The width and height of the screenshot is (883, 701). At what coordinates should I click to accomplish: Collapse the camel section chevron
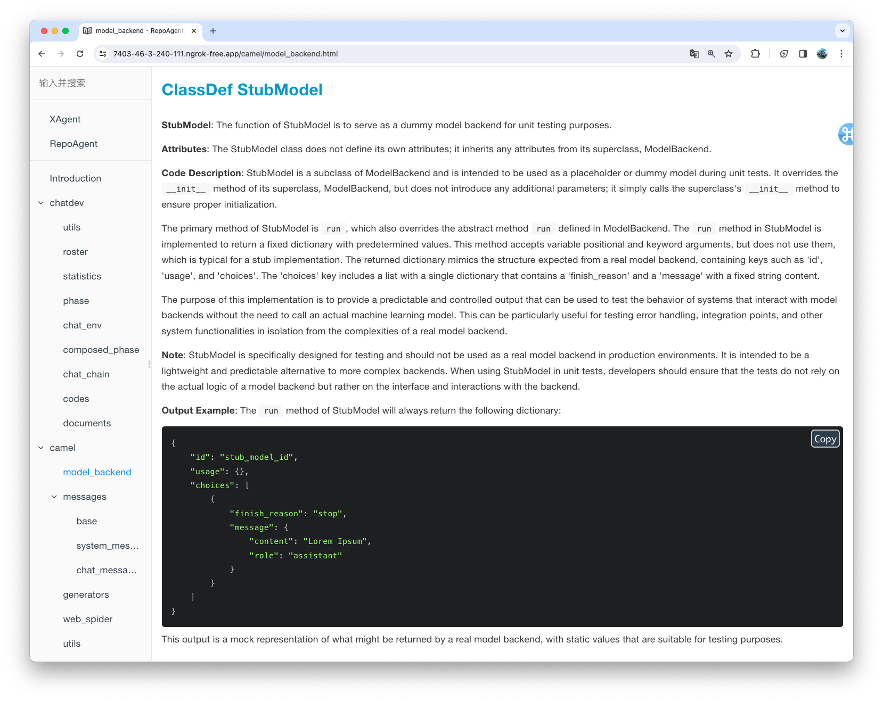pos(41,448)
